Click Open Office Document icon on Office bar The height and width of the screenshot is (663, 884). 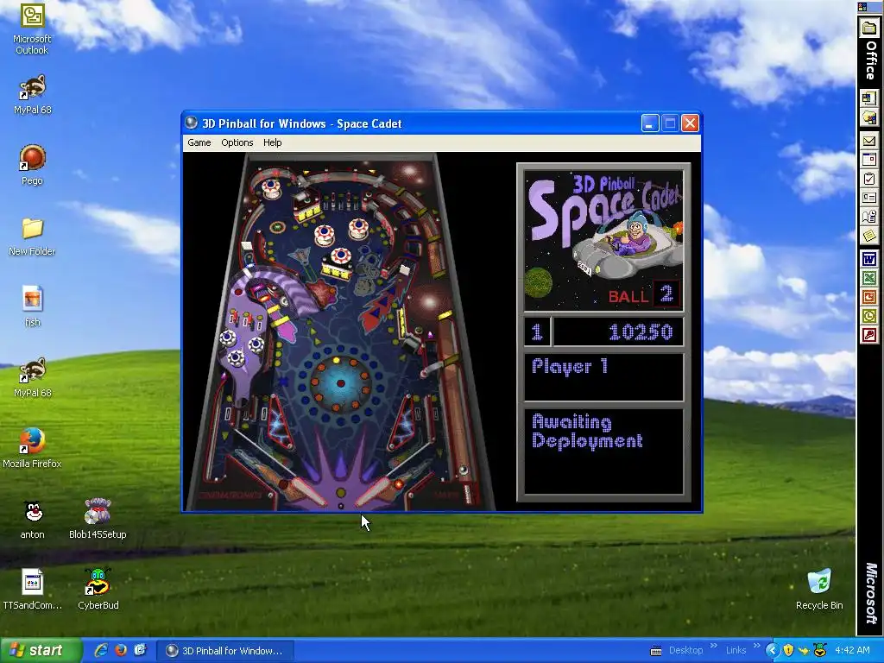coord(868,117)
